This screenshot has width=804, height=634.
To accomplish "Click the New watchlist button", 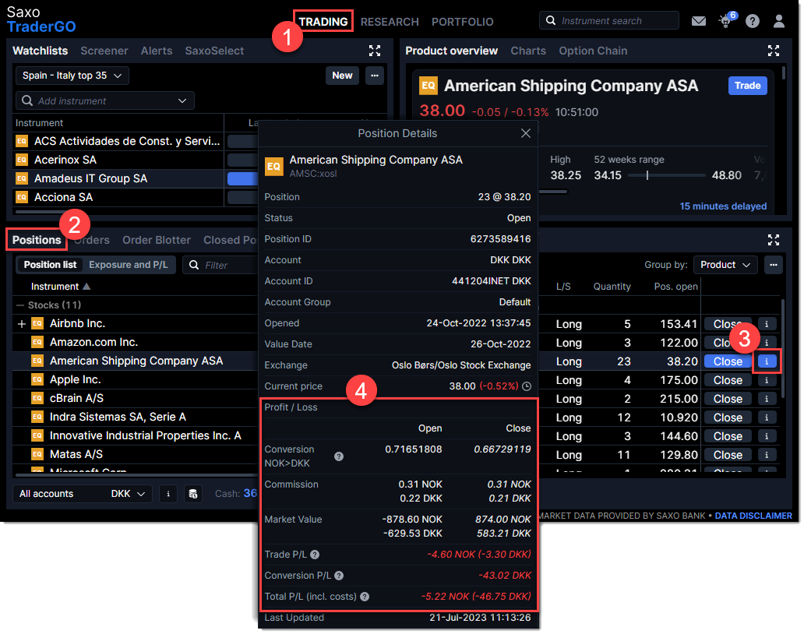I will (x=342, y=76).
